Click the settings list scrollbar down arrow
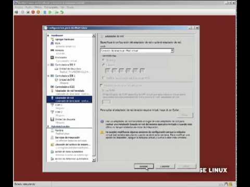Viewport: 250px width, 187px height. (x=94, y=160)
